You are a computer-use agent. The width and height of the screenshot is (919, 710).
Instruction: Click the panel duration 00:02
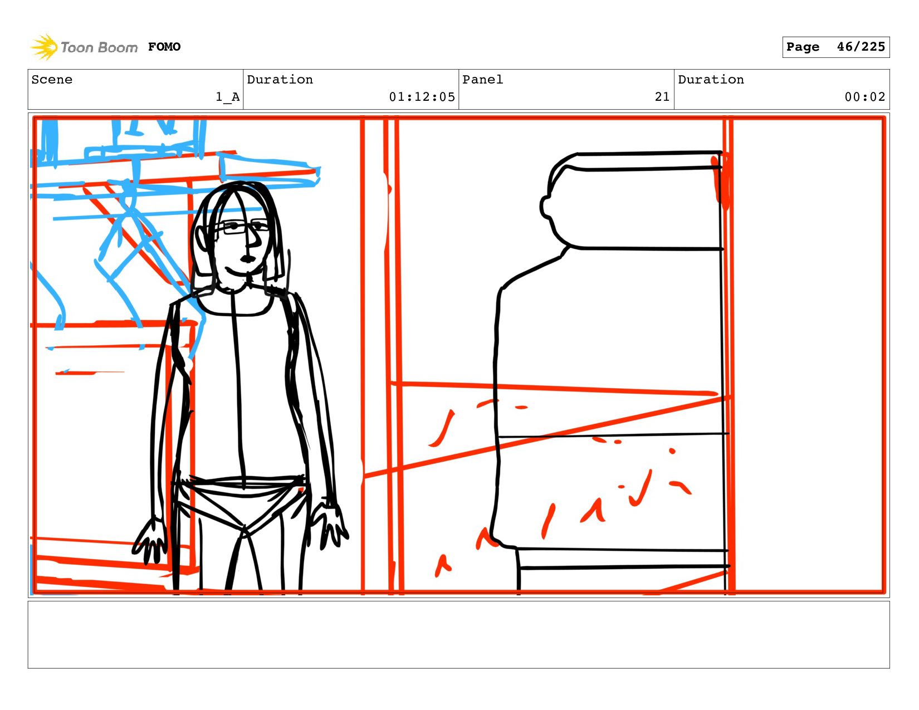(865, 97)
